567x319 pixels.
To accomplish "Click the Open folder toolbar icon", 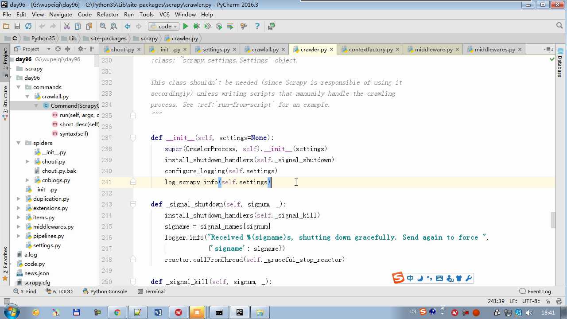I will pyautogui.click(x=6, y=27).
